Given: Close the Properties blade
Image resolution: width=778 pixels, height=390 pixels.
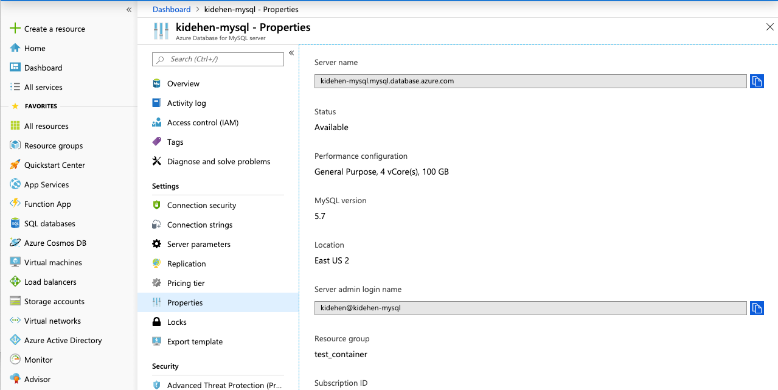Looking at the screenshot, I should [769, 27].
